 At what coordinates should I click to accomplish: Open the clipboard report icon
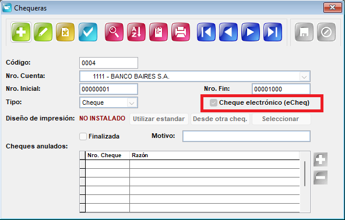159,32
